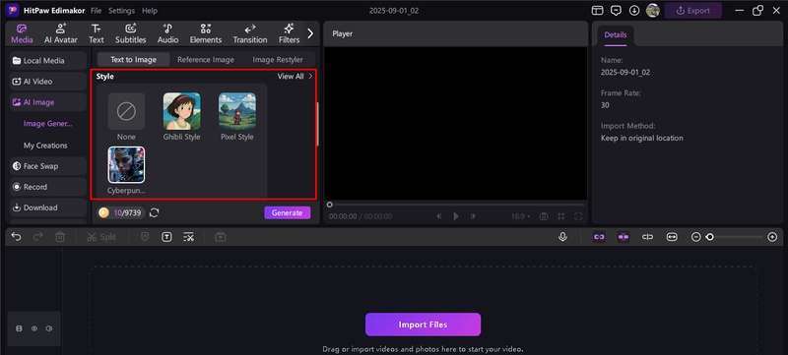Click the microphone voiceover icon
788x355 pixels.
point(562,237)
